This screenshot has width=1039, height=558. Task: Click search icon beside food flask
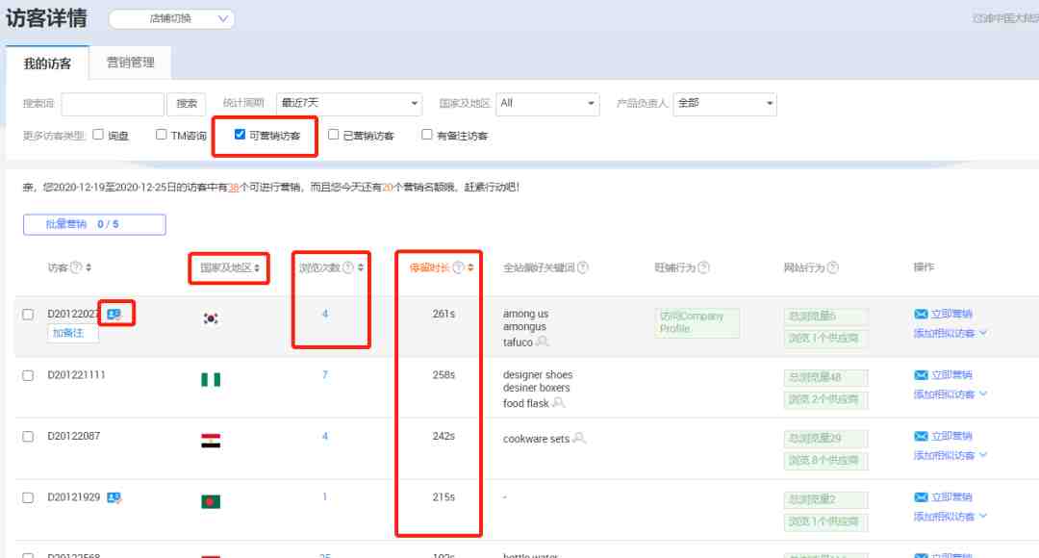(559, 403)
